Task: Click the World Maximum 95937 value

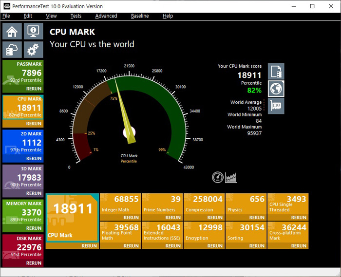Action: (254, 133)
